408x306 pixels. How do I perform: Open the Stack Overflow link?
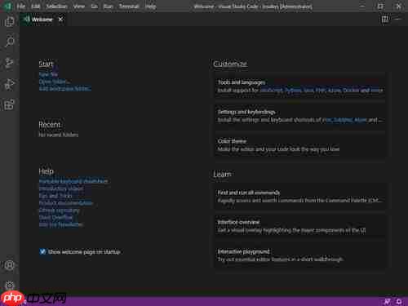point(55,217)
